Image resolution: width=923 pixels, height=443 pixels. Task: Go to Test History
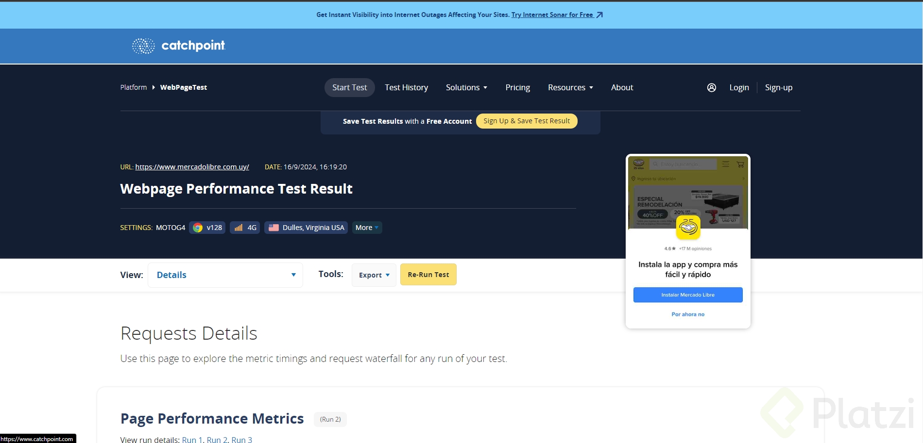tap(407, 87)
